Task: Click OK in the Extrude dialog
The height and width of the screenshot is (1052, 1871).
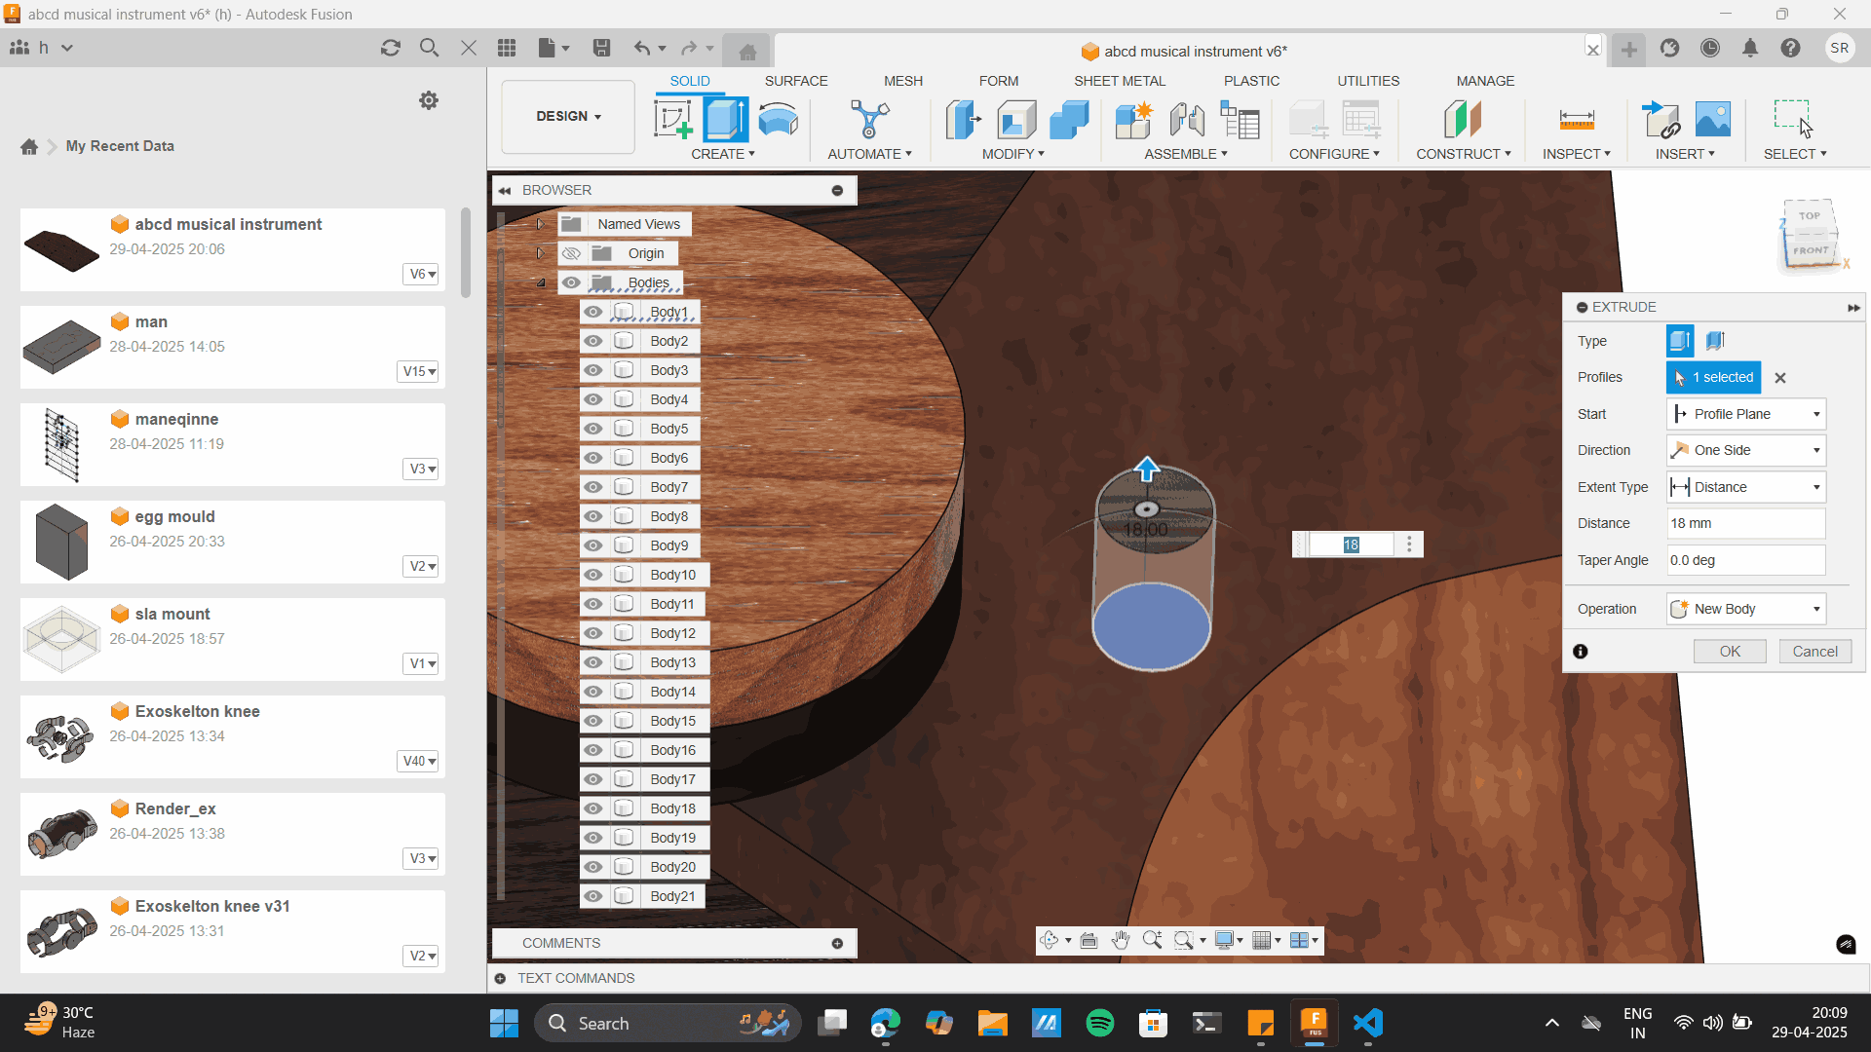Action: [x=1730, y=652]
